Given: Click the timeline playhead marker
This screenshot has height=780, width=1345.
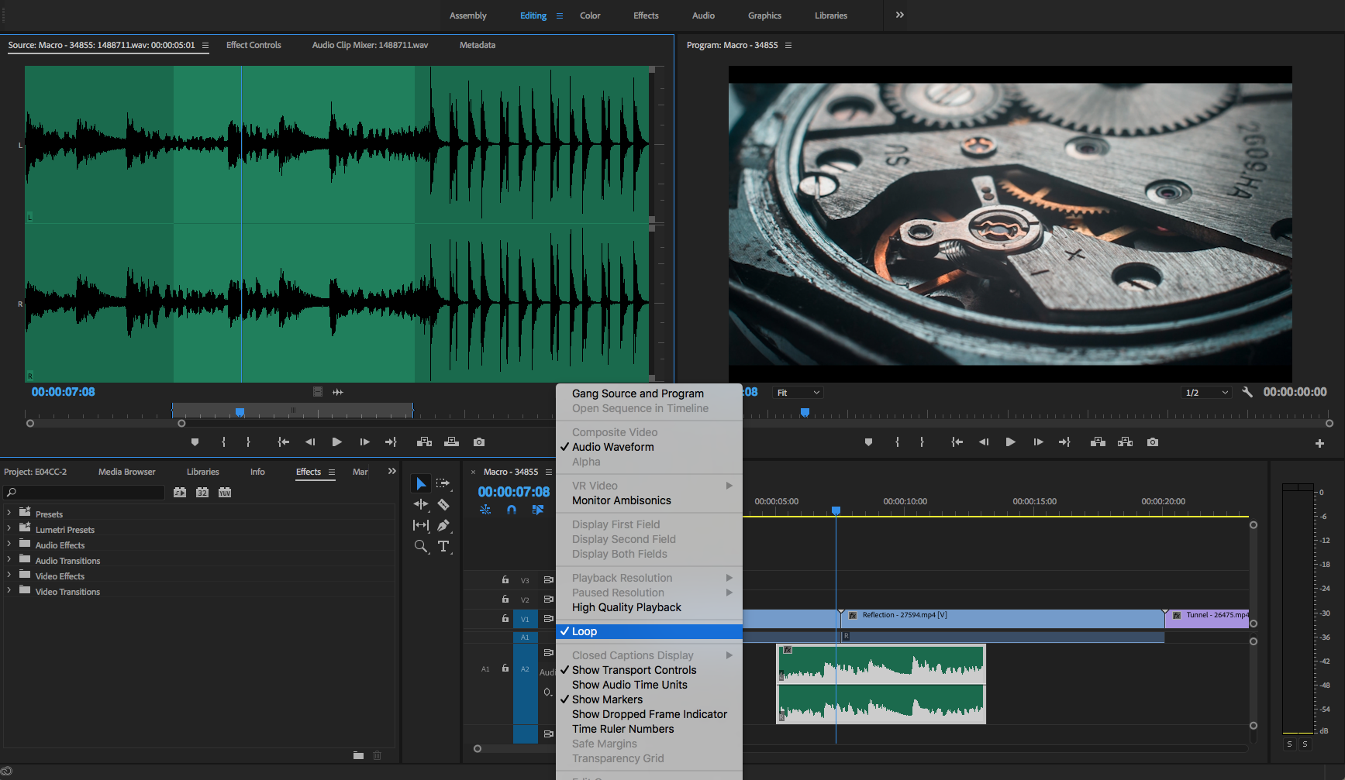Looking at the screenshot, I should [x=836, y=510].
